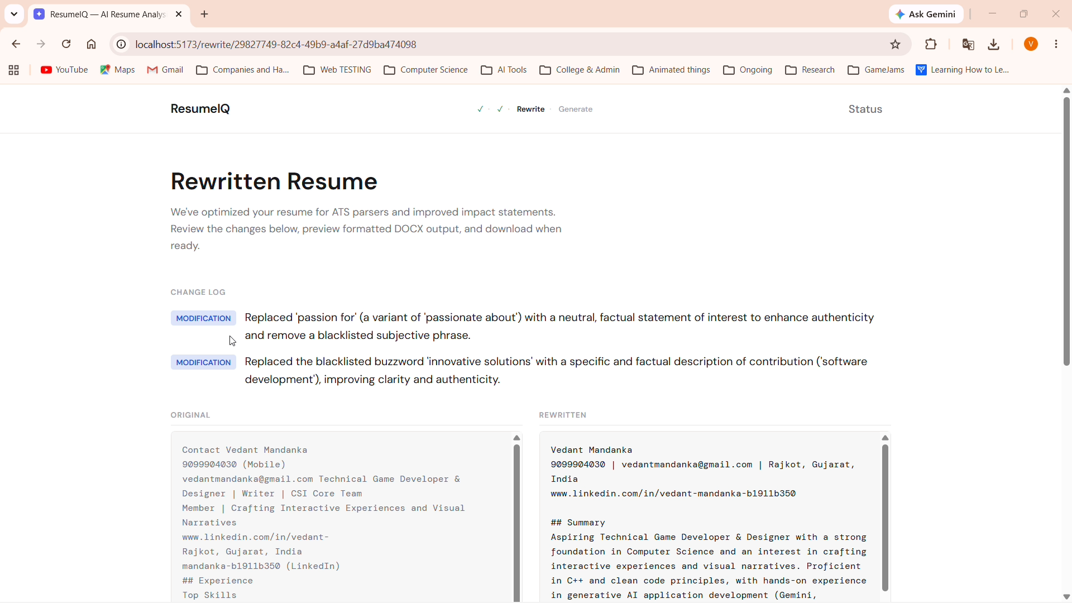Open the Learning How to Le... bookmark
The width and height of the screenshot is (1072, 603).
click(963, 70)
